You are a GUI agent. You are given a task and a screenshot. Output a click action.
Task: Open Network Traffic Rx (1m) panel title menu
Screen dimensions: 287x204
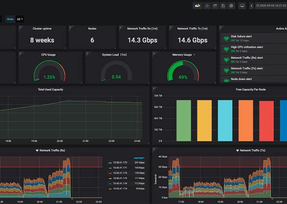point(142,29)
